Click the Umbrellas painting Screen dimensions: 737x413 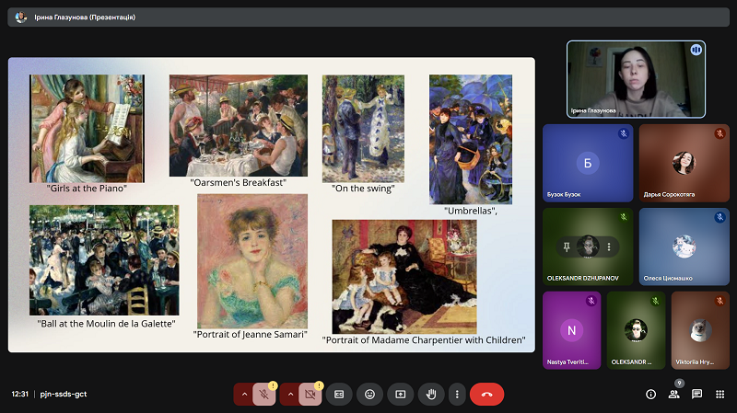471,140
